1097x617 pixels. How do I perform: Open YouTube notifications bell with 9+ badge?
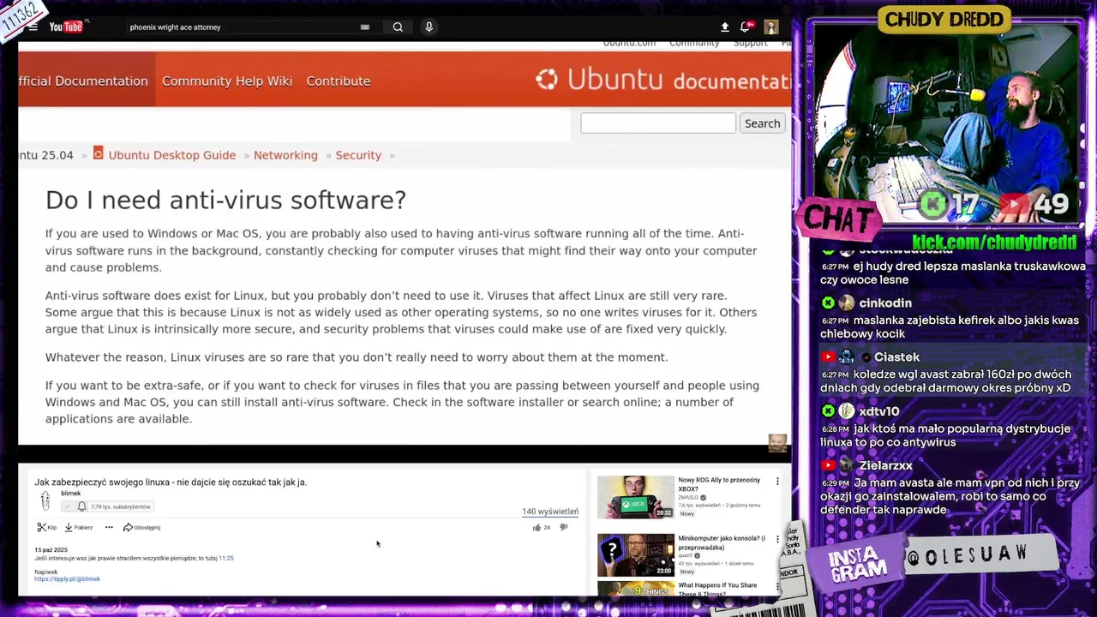click(x=746, y=27)
